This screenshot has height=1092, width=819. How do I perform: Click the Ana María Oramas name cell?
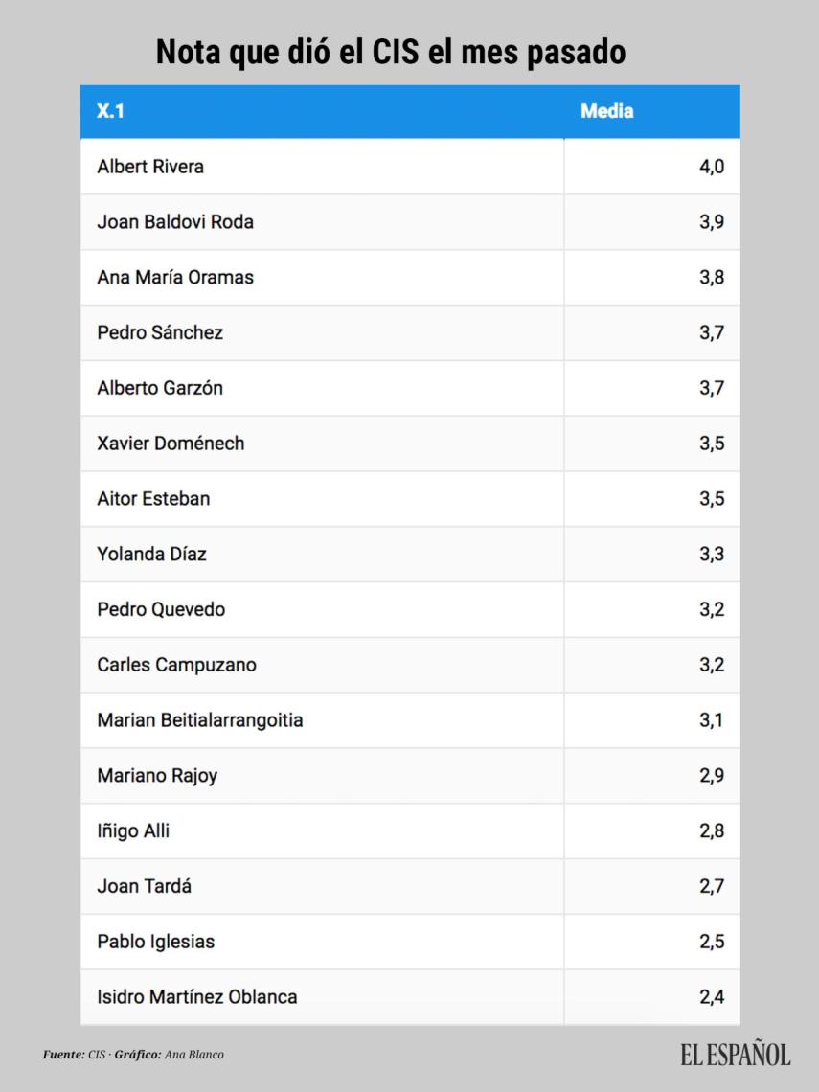click(175, 278)
